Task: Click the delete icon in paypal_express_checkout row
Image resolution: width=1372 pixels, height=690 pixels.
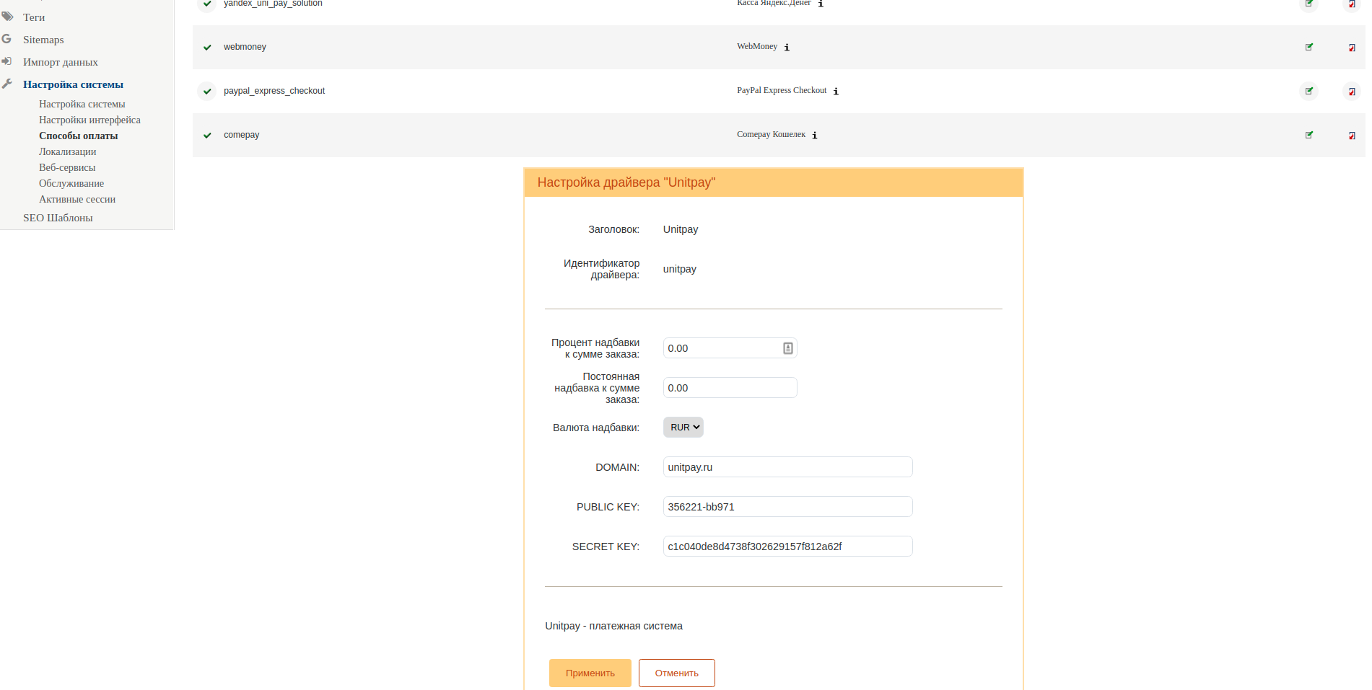Action: pyautogui.click(x=1352, y=92)
